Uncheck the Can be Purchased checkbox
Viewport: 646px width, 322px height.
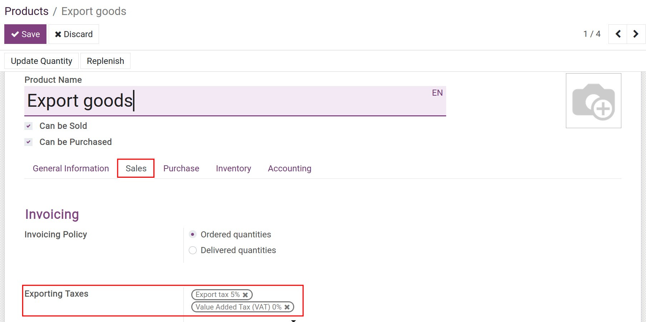coord(28,142)
